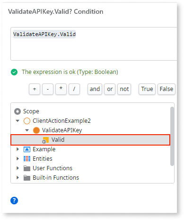Open the blue help question mark icon

(14, 201)
